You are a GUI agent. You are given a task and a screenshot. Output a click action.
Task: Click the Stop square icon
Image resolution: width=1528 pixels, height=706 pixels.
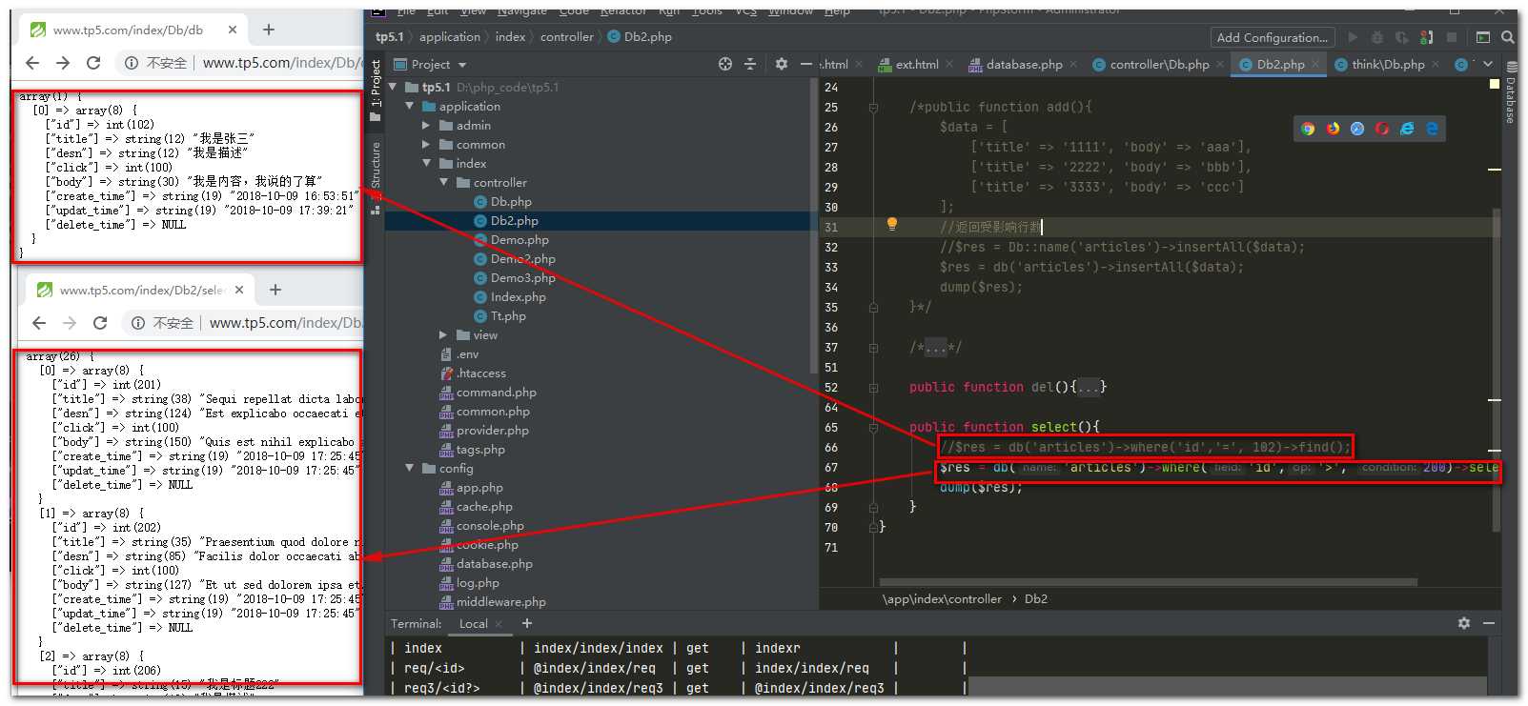click(1452, 37)
